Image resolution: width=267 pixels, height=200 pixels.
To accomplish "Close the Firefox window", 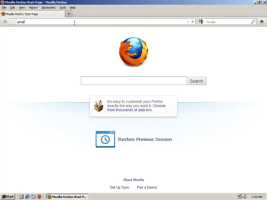I will point(264,2).
